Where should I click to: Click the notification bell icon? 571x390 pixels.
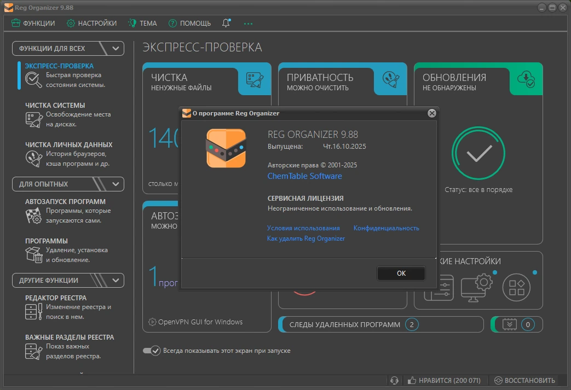[x=226, y=23]
